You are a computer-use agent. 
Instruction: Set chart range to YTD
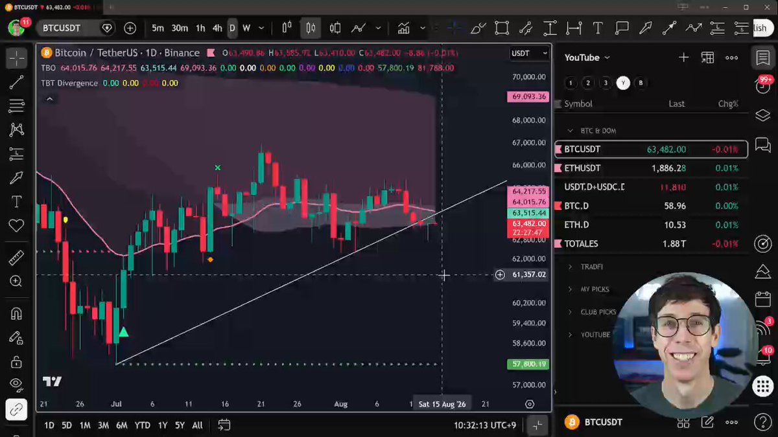142,425
